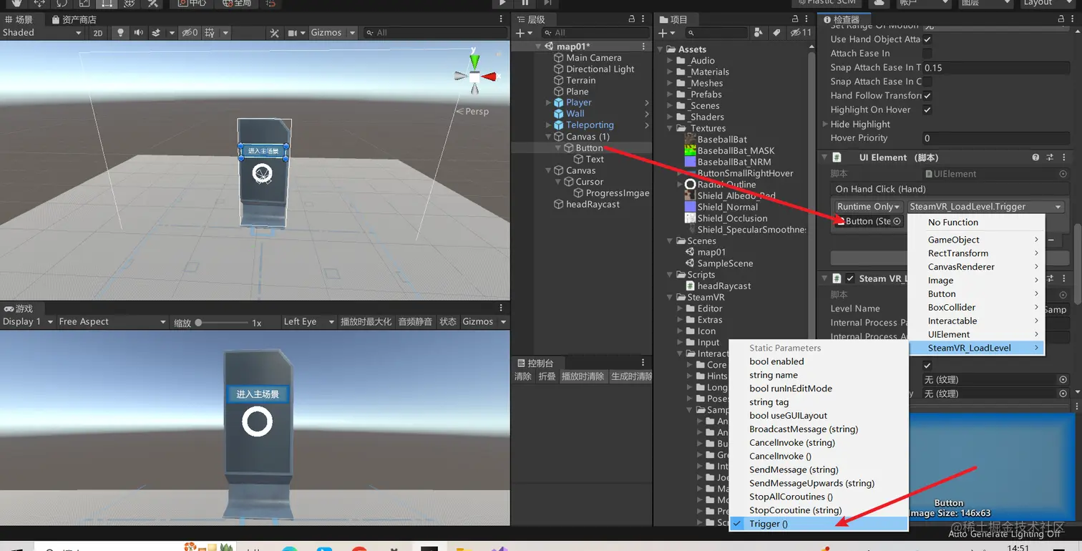Toggle the Highlight On Hover checkbox
This screenshot has height=551, width=1082.
point(927,110)
